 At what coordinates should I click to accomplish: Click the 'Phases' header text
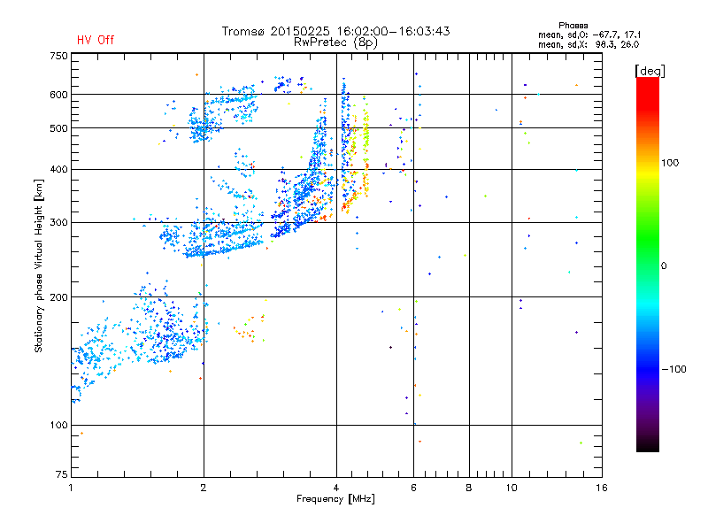coord(573,26)
